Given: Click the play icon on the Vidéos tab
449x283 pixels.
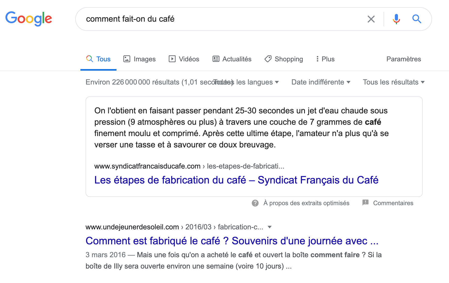Looking at the screenshot, I should click(x=172, y=59).
